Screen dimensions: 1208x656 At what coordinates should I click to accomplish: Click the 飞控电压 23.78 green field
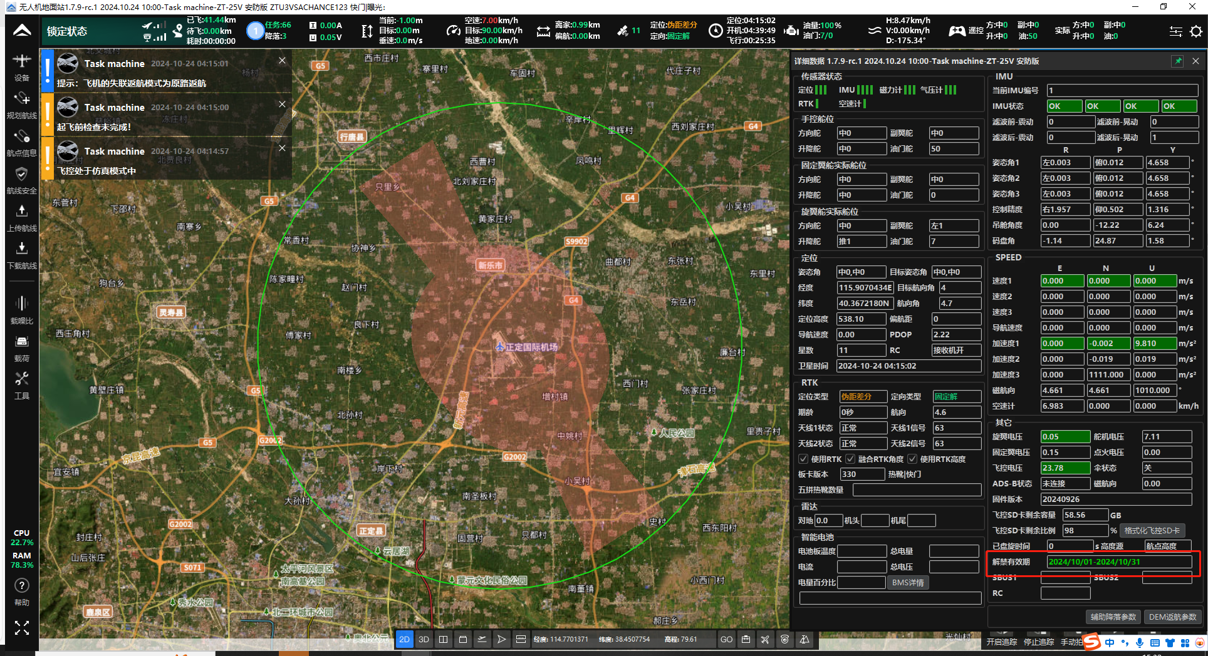1065,468
